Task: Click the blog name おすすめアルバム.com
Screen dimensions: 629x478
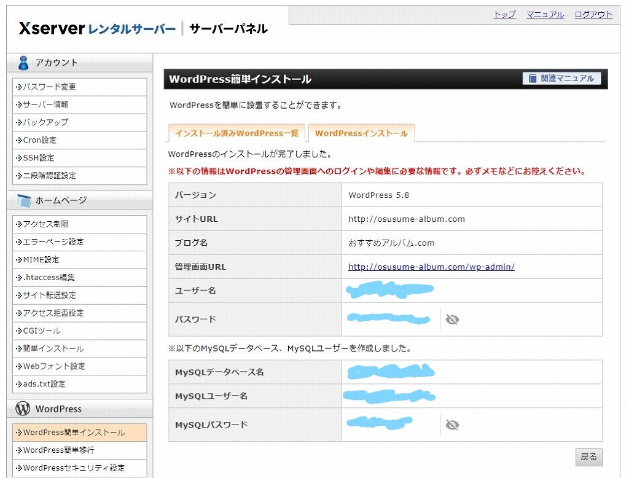Action: point(391,243)
